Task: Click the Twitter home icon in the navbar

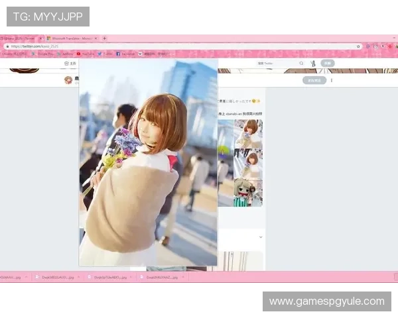Action: (66, 63)
